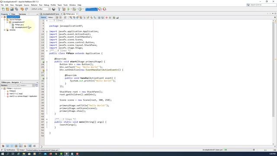Image resolution: width=277 pixels, height=156 pixels.
Task: Open File Explorer from the taskbar
Action: pos(24,154)
